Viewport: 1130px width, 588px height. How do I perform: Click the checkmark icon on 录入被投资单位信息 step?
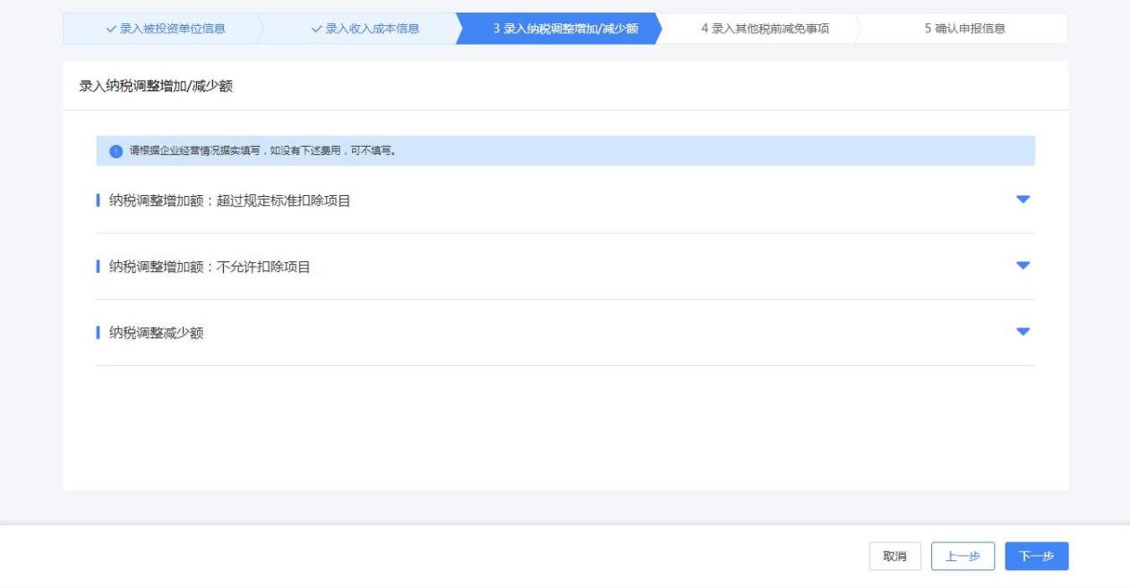111,29
